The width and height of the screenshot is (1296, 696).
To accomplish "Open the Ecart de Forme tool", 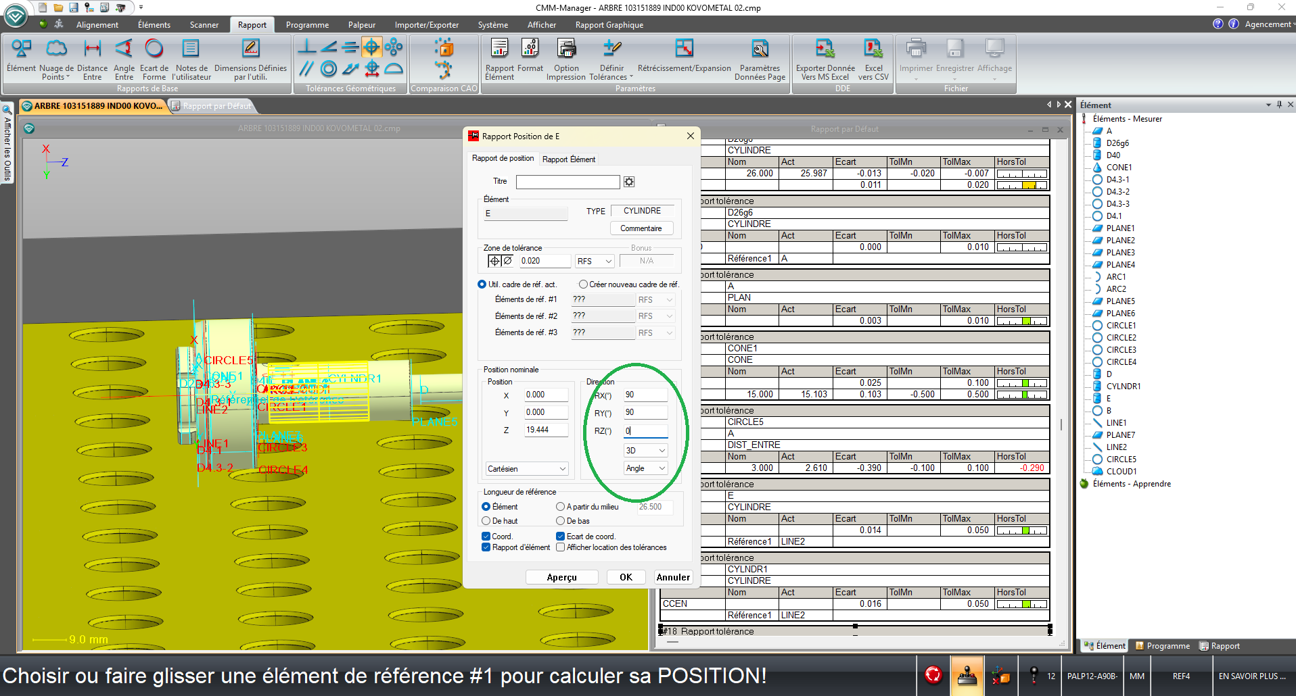I will 154,59.
